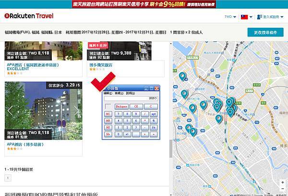Viewport: 288px width, 196px height.
Task: Open the calculator 說明 menu
Action: coord(130,93)
